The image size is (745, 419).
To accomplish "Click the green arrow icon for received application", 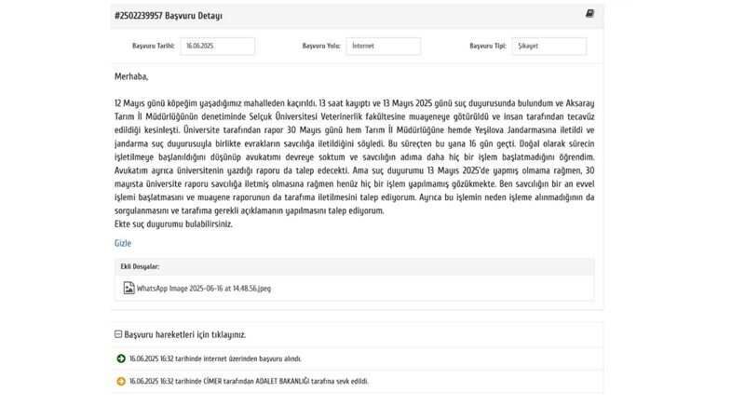I will (121, 358).
